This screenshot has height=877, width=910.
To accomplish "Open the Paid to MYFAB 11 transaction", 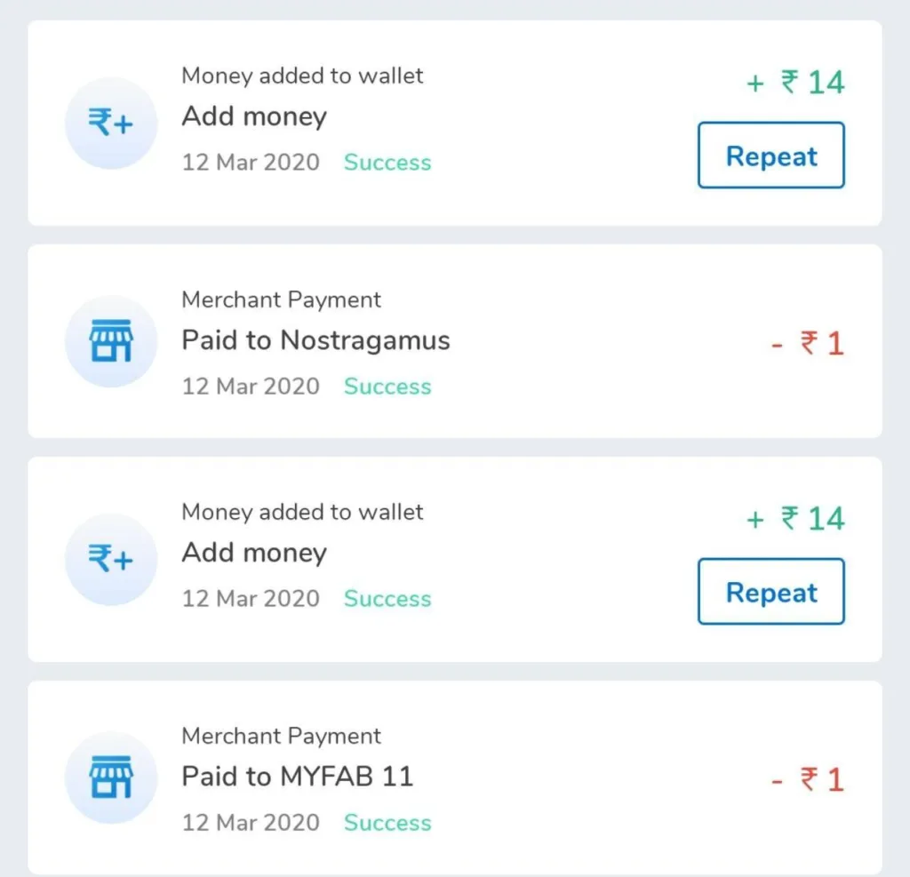I will pyautogui.click(x=298, y=777).
